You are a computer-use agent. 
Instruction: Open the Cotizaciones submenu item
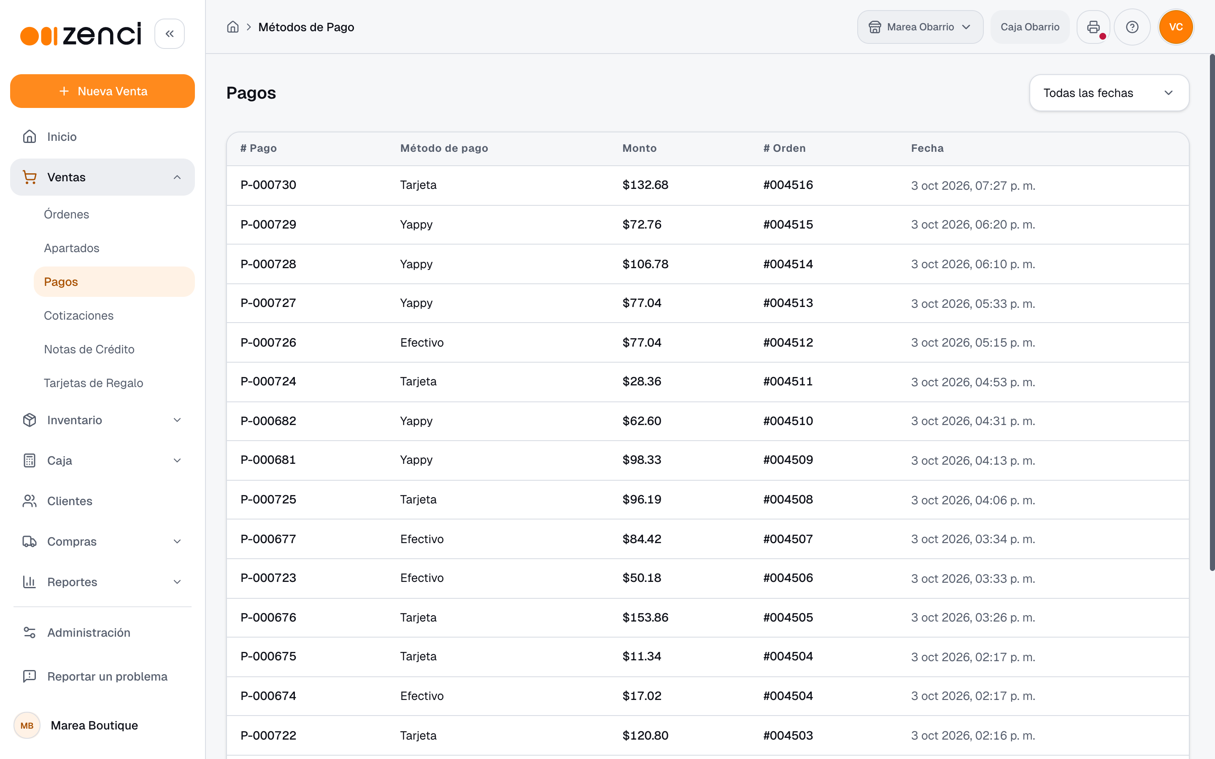click(114, 315)
